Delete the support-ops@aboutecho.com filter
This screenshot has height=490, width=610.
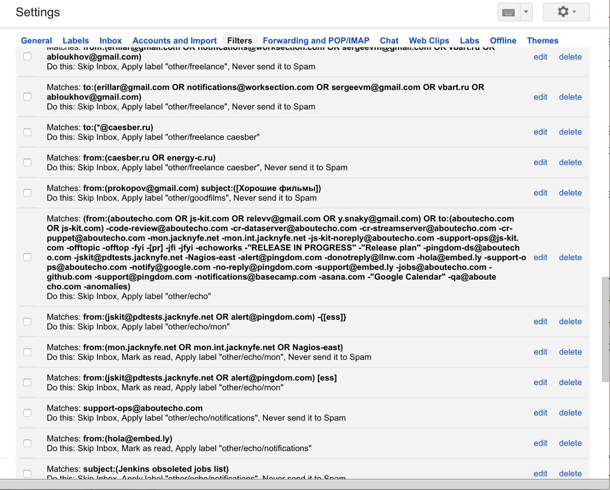click(570, 413)
